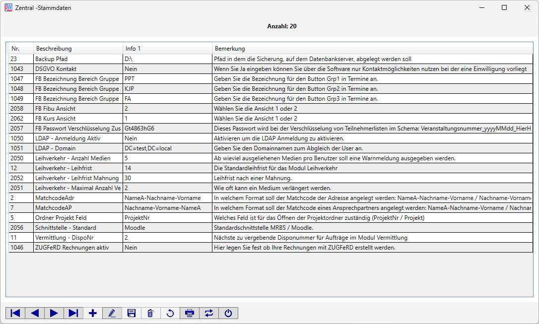
Task: Click the RW app icon in the title bar
Action: tap(8, 7)
